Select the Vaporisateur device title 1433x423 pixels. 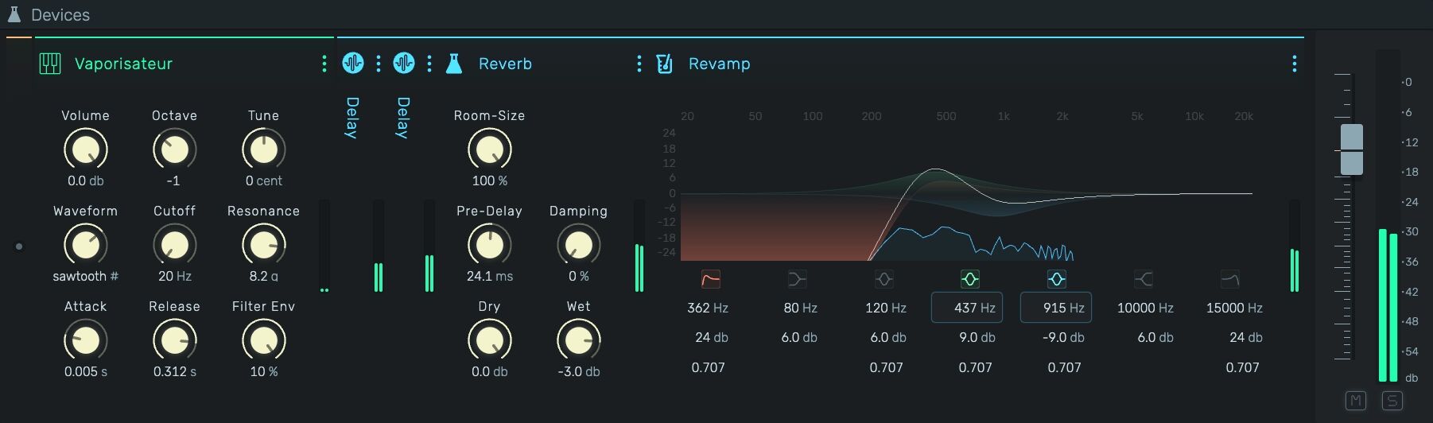click(x=123, y=64)
